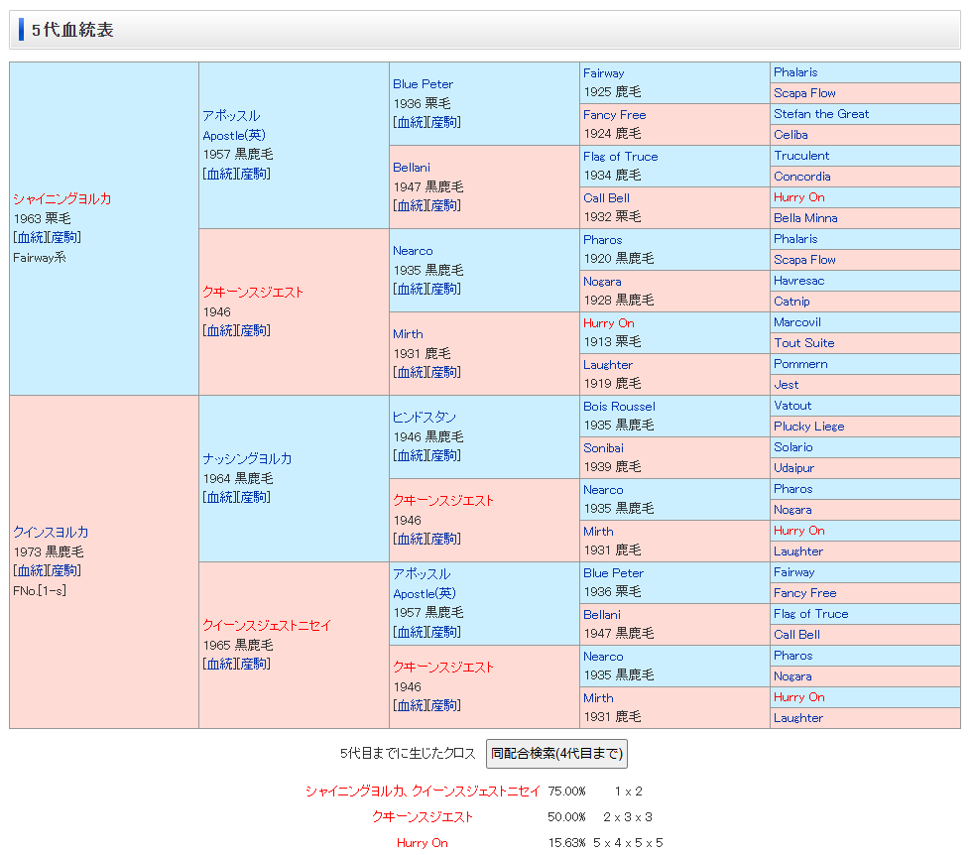974x855 pixels.
Task: Click [産駒] link under ナッシングヨルカ
Action: point(254,497)
